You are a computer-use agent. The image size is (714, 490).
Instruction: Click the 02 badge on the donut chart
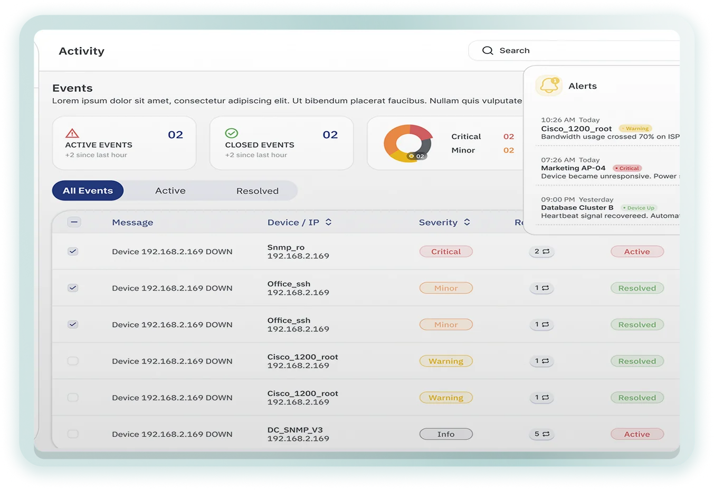coord(416,156)
